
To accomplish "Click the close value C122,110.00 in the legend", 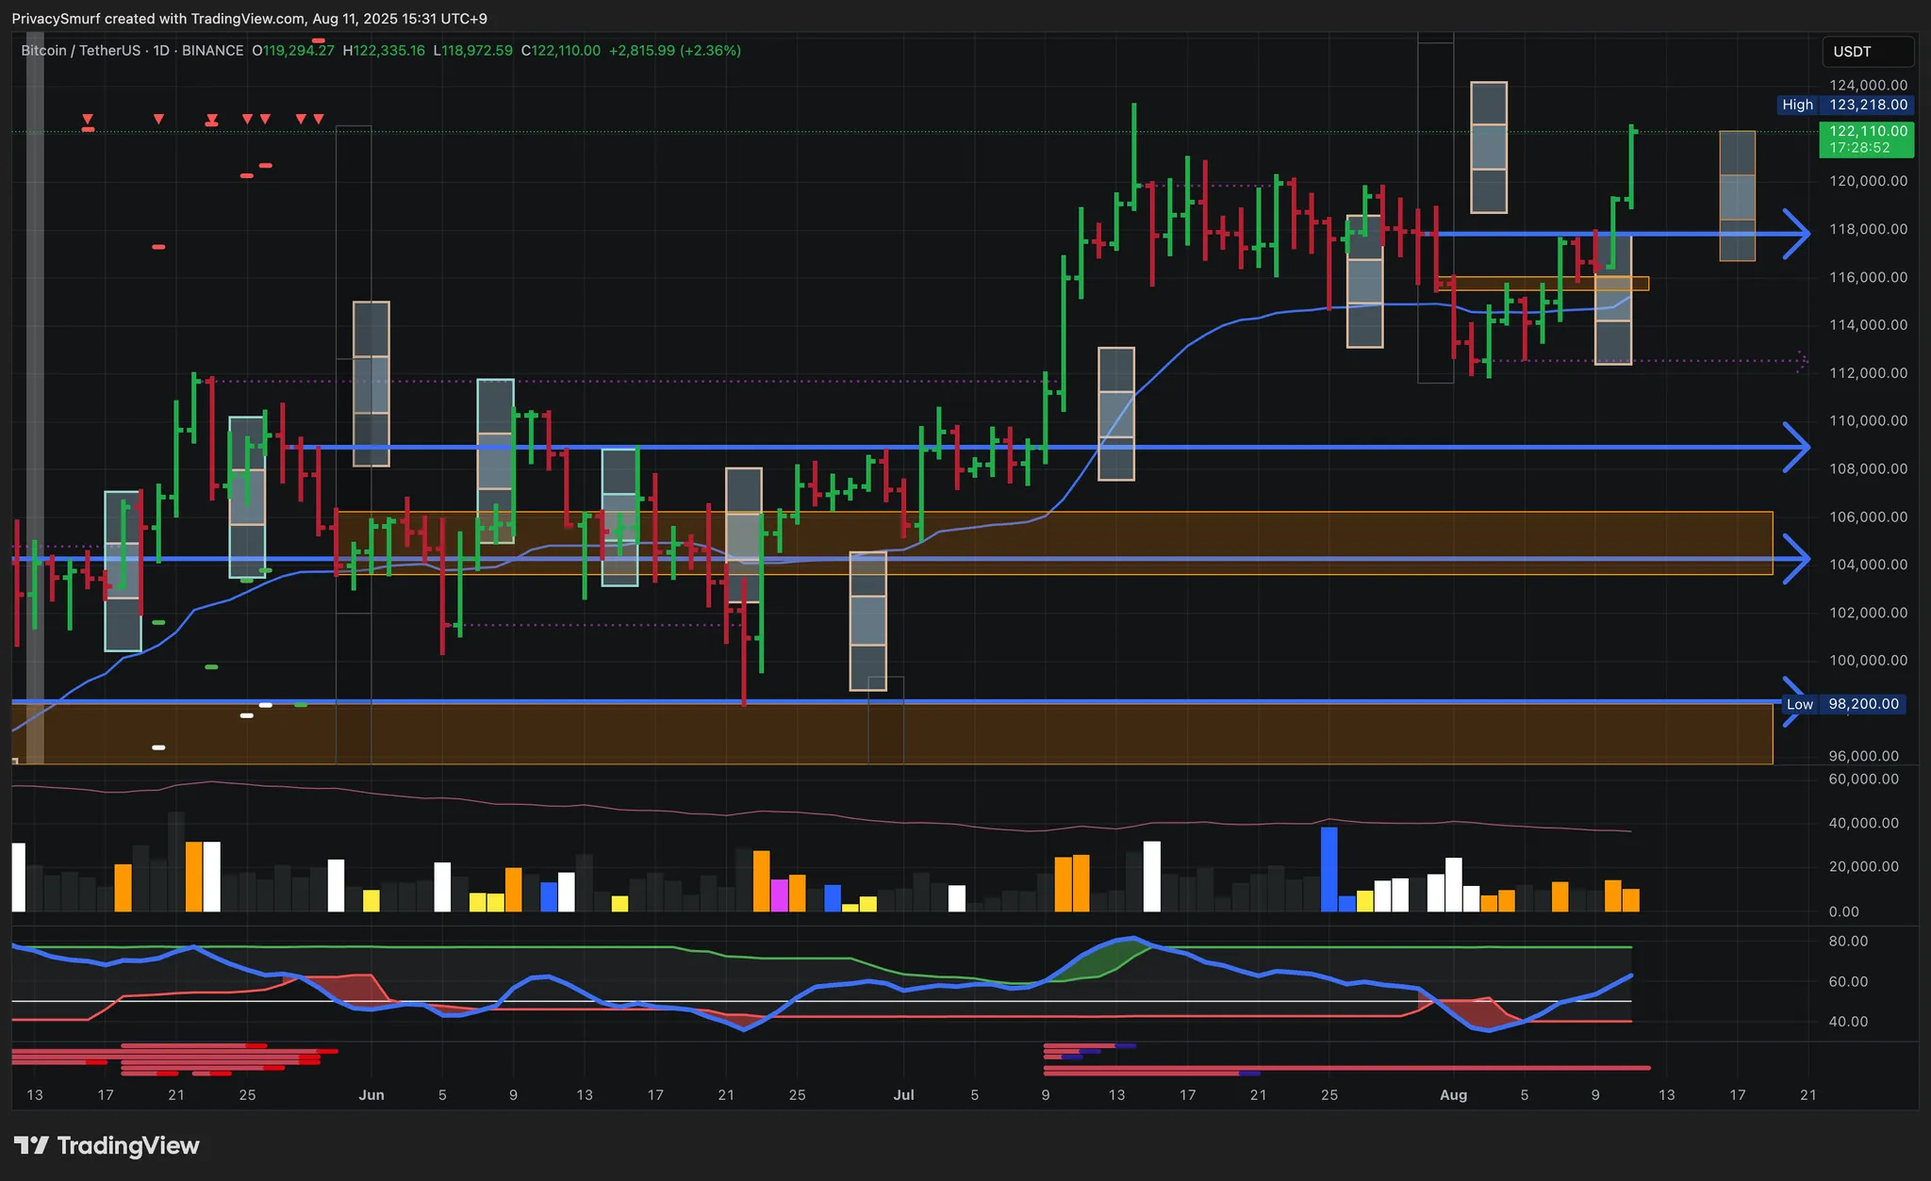I will tap(561, 51).
